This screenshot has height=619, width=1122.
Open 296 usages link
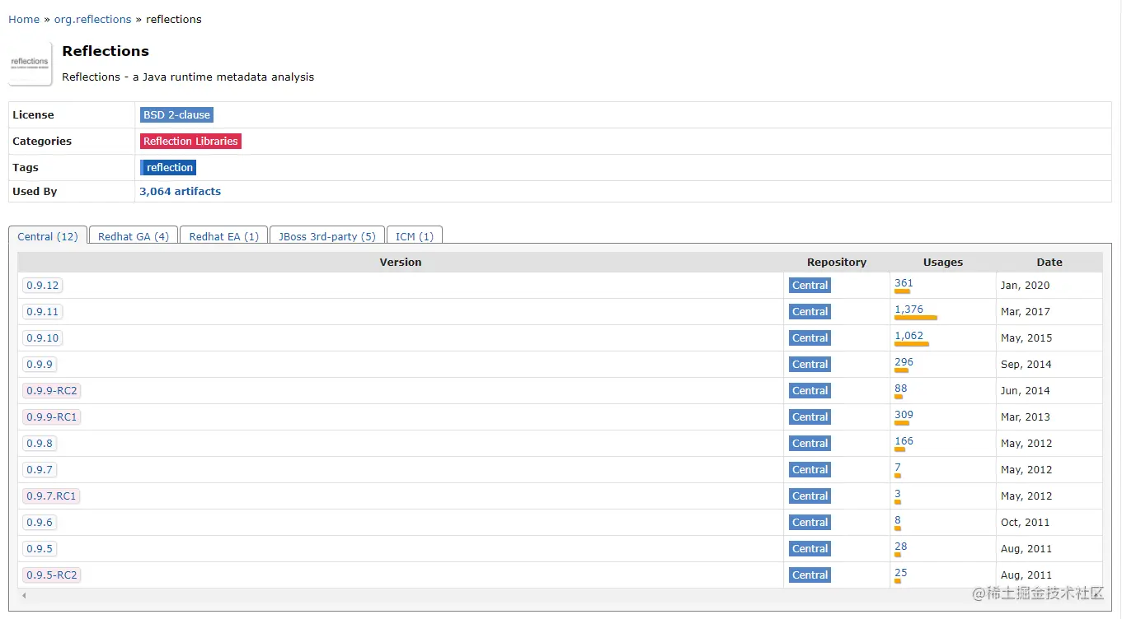[x=904, y=362]
